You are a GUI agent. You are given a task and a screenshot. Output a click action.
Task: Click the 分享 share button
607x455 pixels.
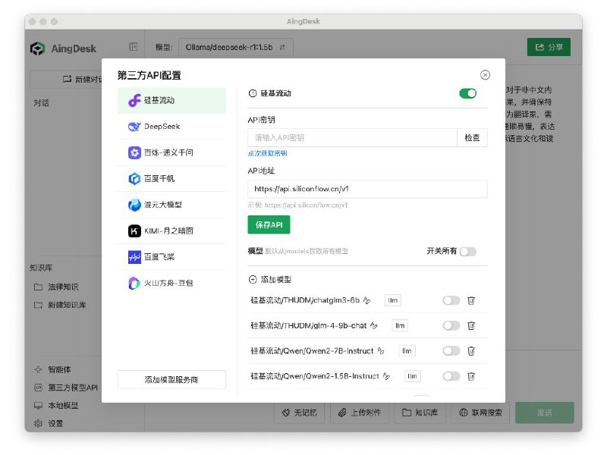[549, 47]
